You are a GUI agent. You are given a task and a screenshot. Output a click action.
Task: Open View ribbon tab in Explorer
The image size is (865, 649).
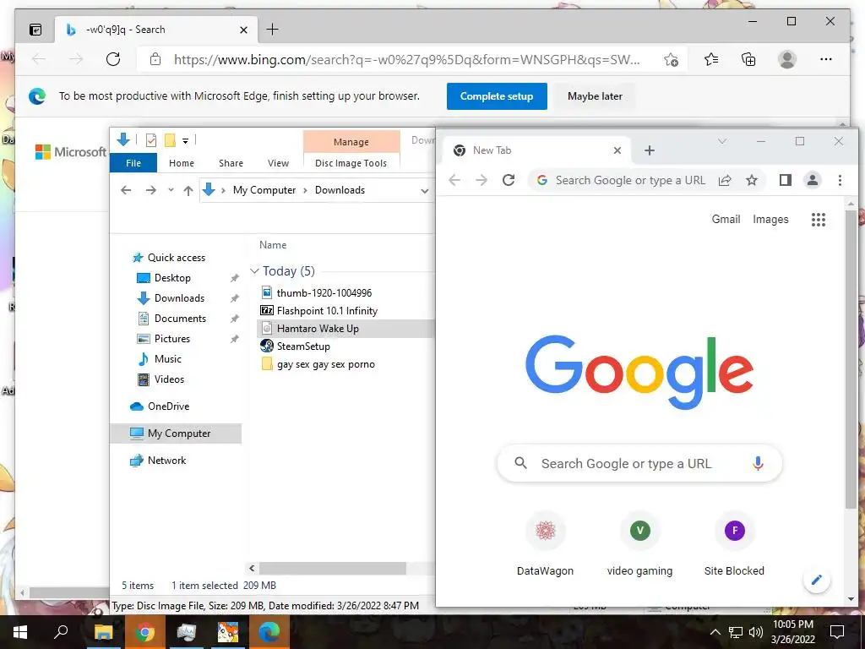pos(278,163)
